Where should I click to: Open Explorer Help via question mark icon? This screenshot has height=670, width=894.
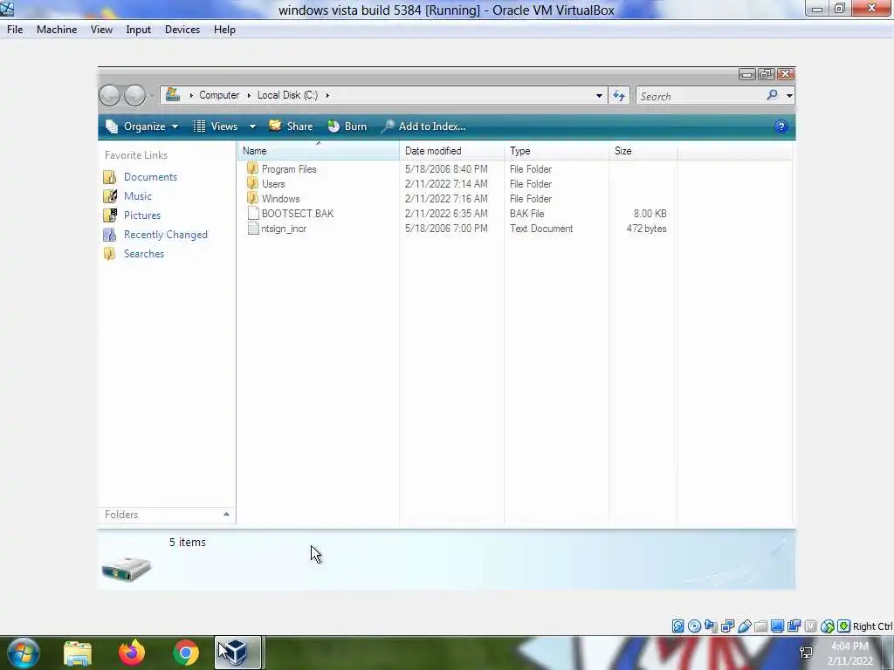(781, 126)
